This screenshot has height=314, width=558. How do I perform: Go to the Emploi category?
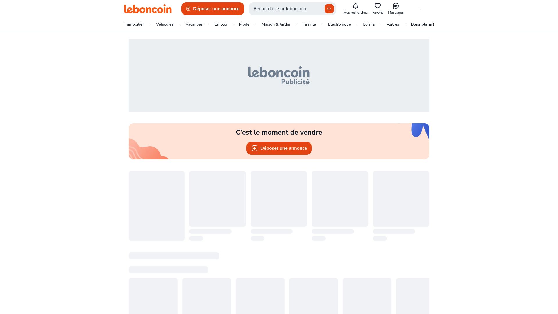[221, 24]
